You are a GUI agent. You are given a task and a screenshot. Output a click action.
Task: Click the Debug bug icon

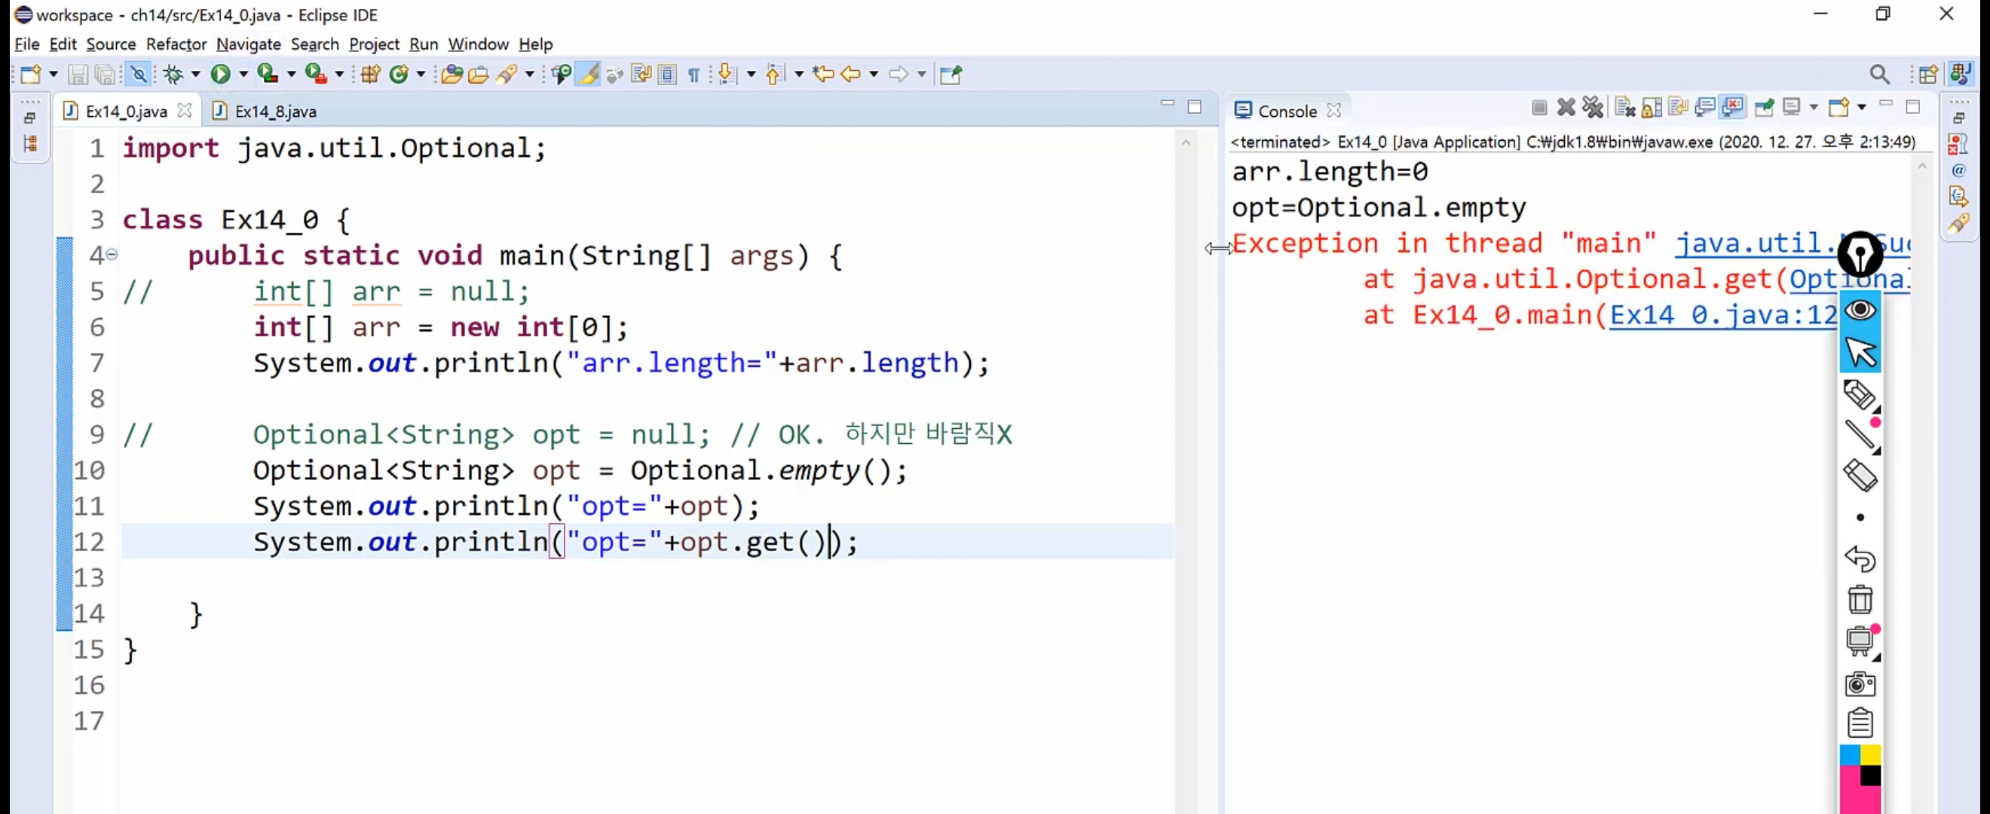[173, 74]
